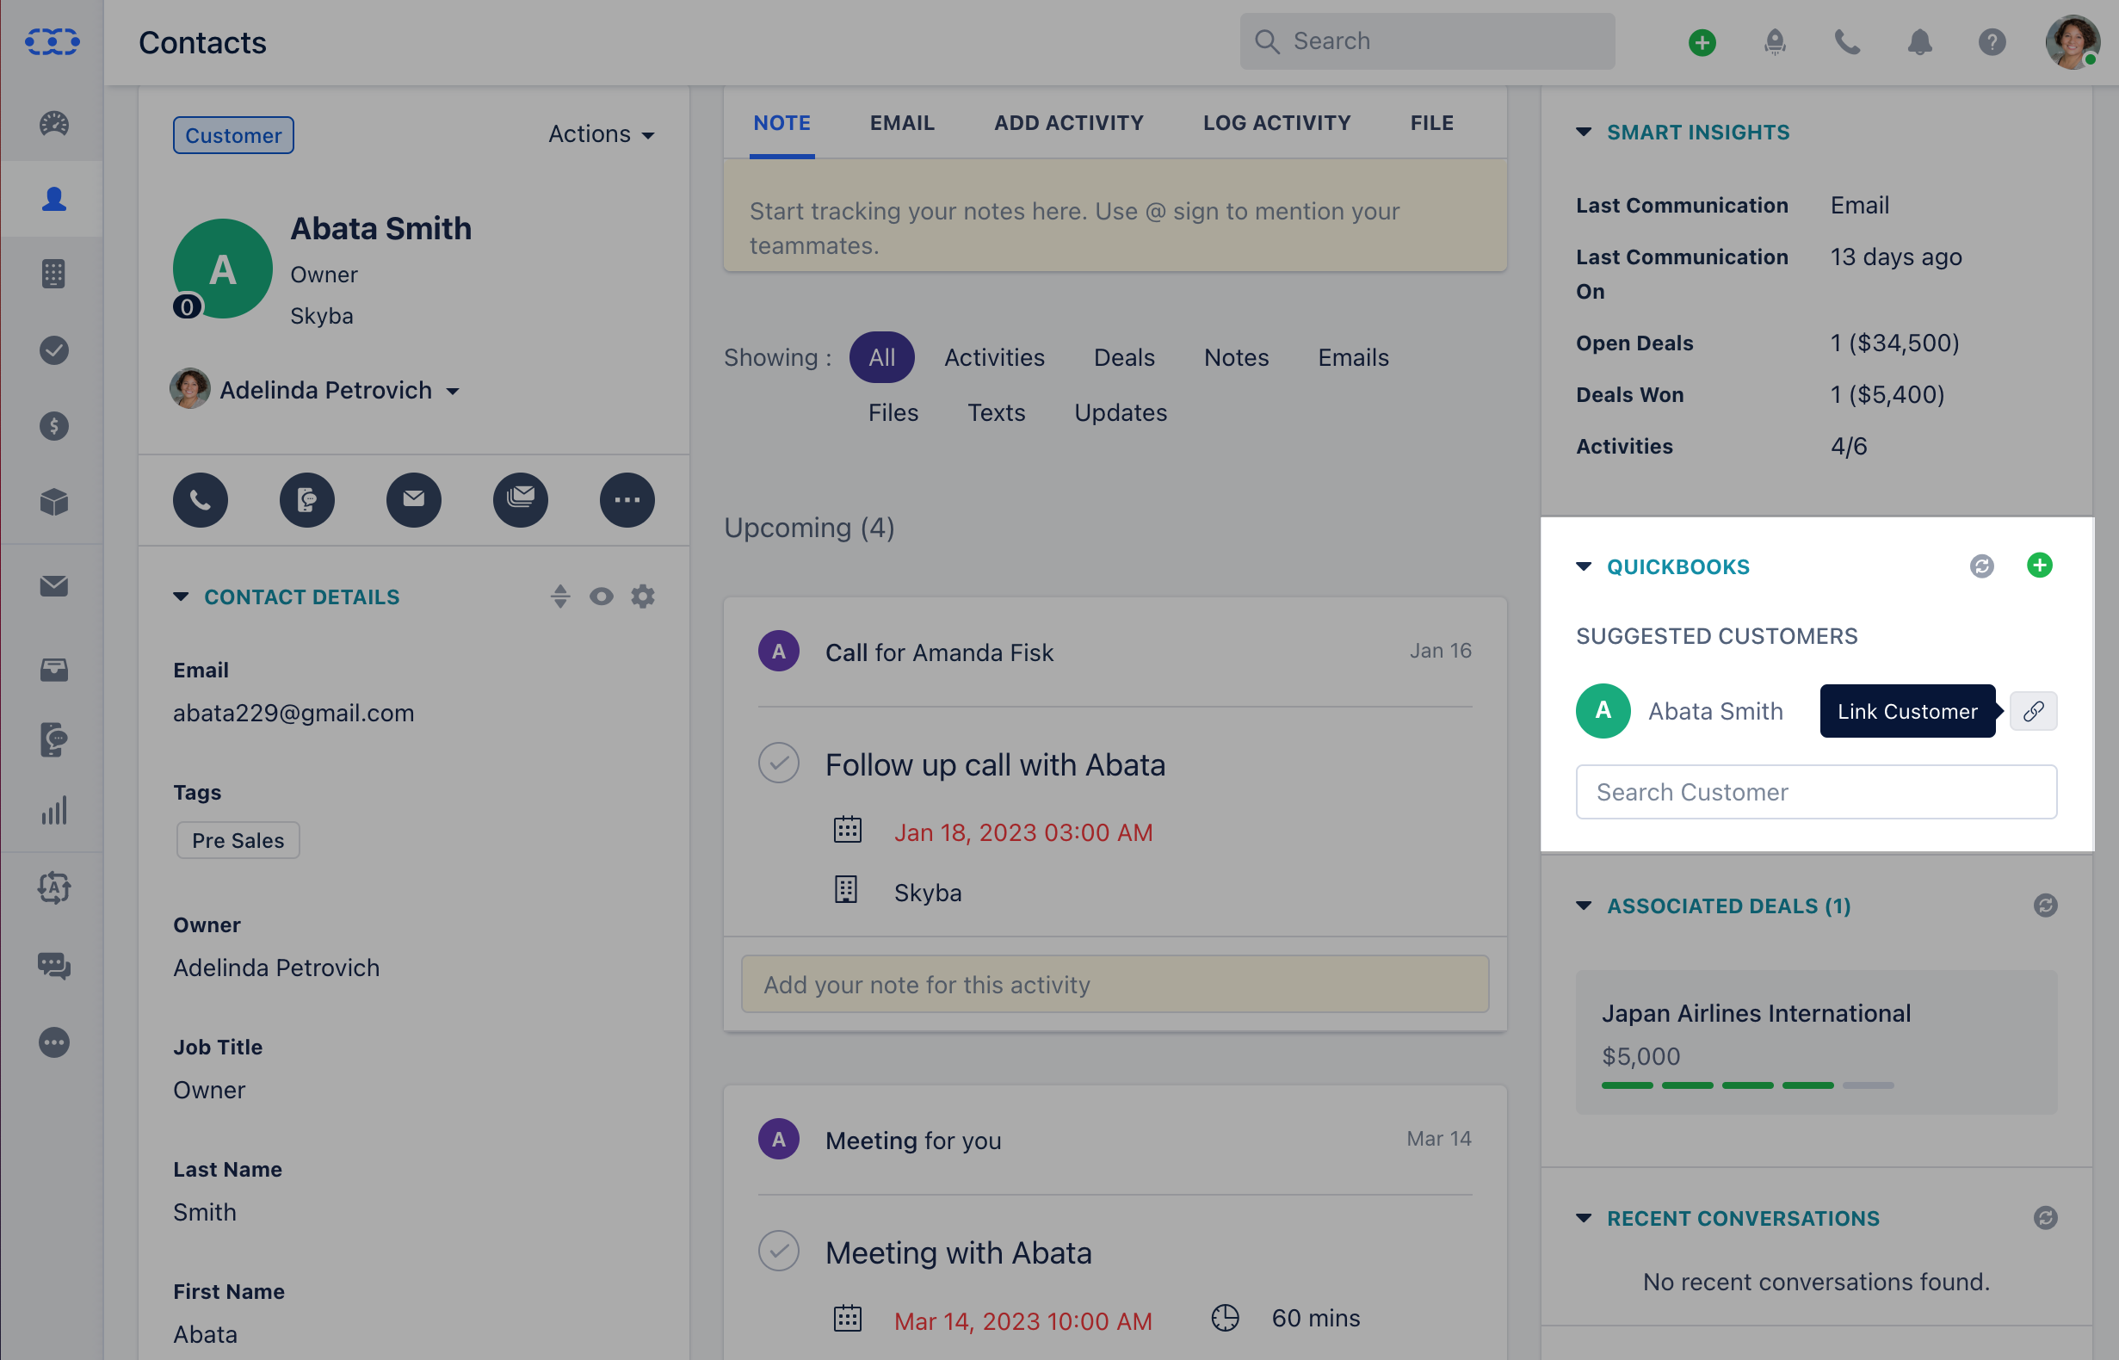Filter timeline by Texts

click(x=996, y=412)
